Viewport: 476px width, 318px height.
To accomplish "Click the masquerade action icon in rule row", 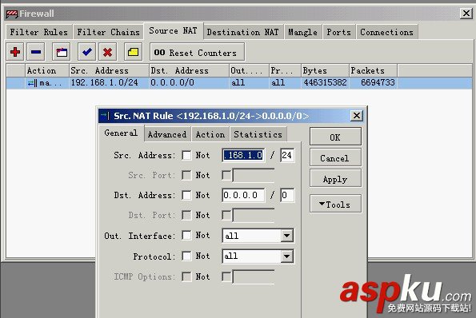I will (x=32, y=83).
